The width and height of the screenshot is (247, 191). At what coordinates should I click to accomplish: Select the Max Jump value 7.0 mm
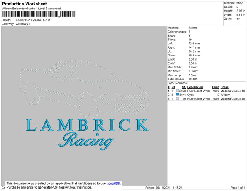point(193,75)
